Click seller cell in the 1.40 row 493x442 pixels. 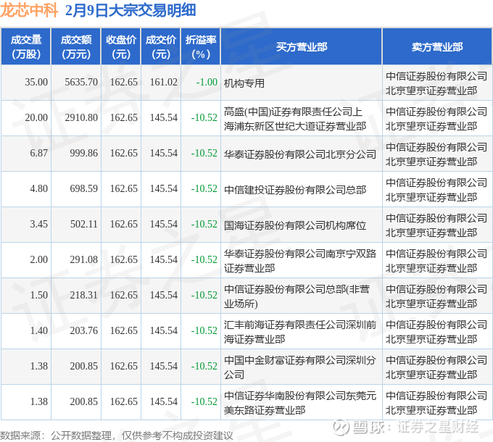[x=436, y=332]
